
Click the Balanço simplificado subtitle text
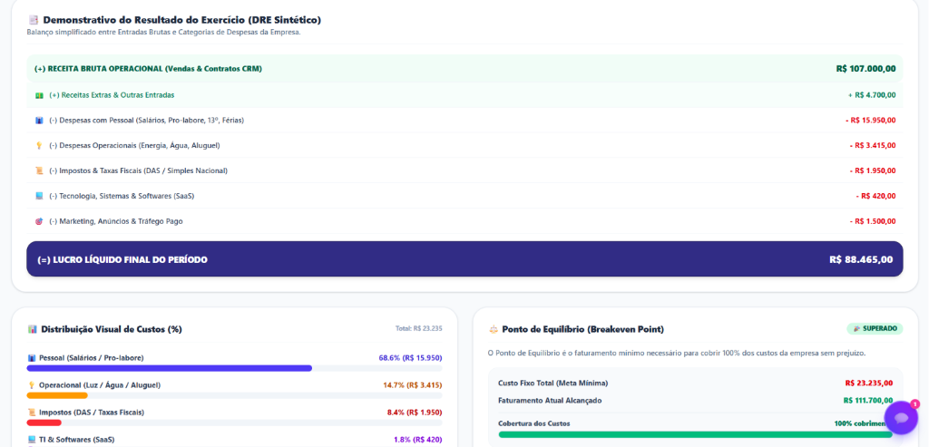163,33
